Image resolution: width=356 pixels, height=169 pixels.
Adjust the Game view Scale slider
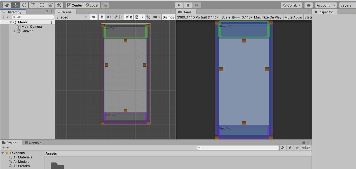click(x=236, y=17)
